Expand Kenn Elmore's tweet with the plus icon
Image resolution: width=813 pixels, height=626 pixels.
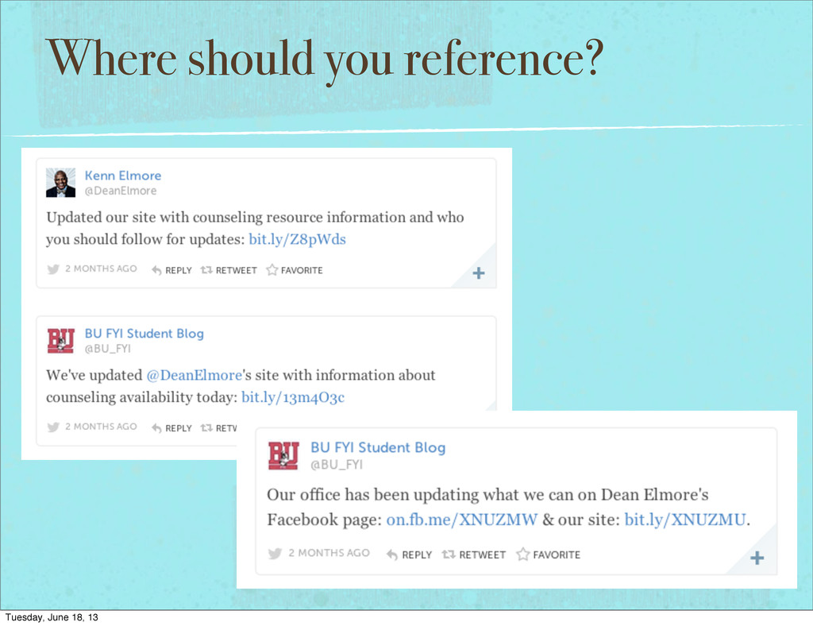point(479,272)
